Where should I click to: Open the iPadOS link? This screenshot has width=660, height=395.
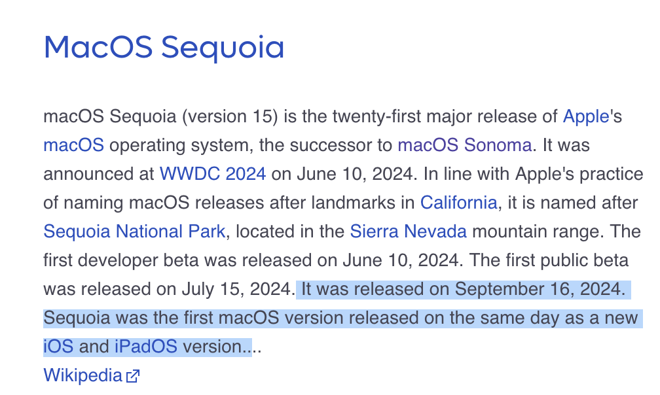[x=146, y=347]
